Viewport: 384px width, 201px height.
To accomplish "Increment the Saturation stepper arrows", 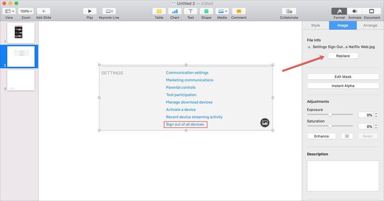I will 376,125.
